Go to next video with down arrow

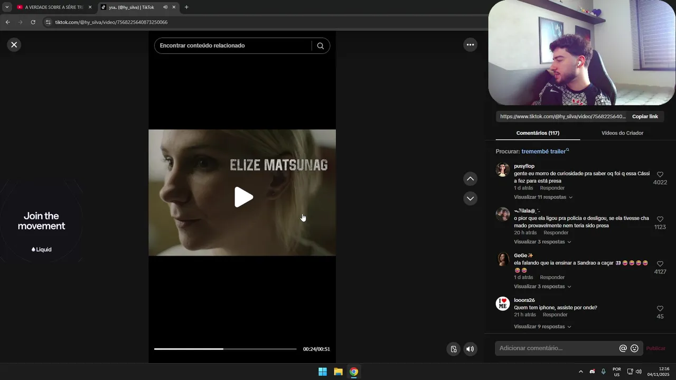(x=470, y=198)
